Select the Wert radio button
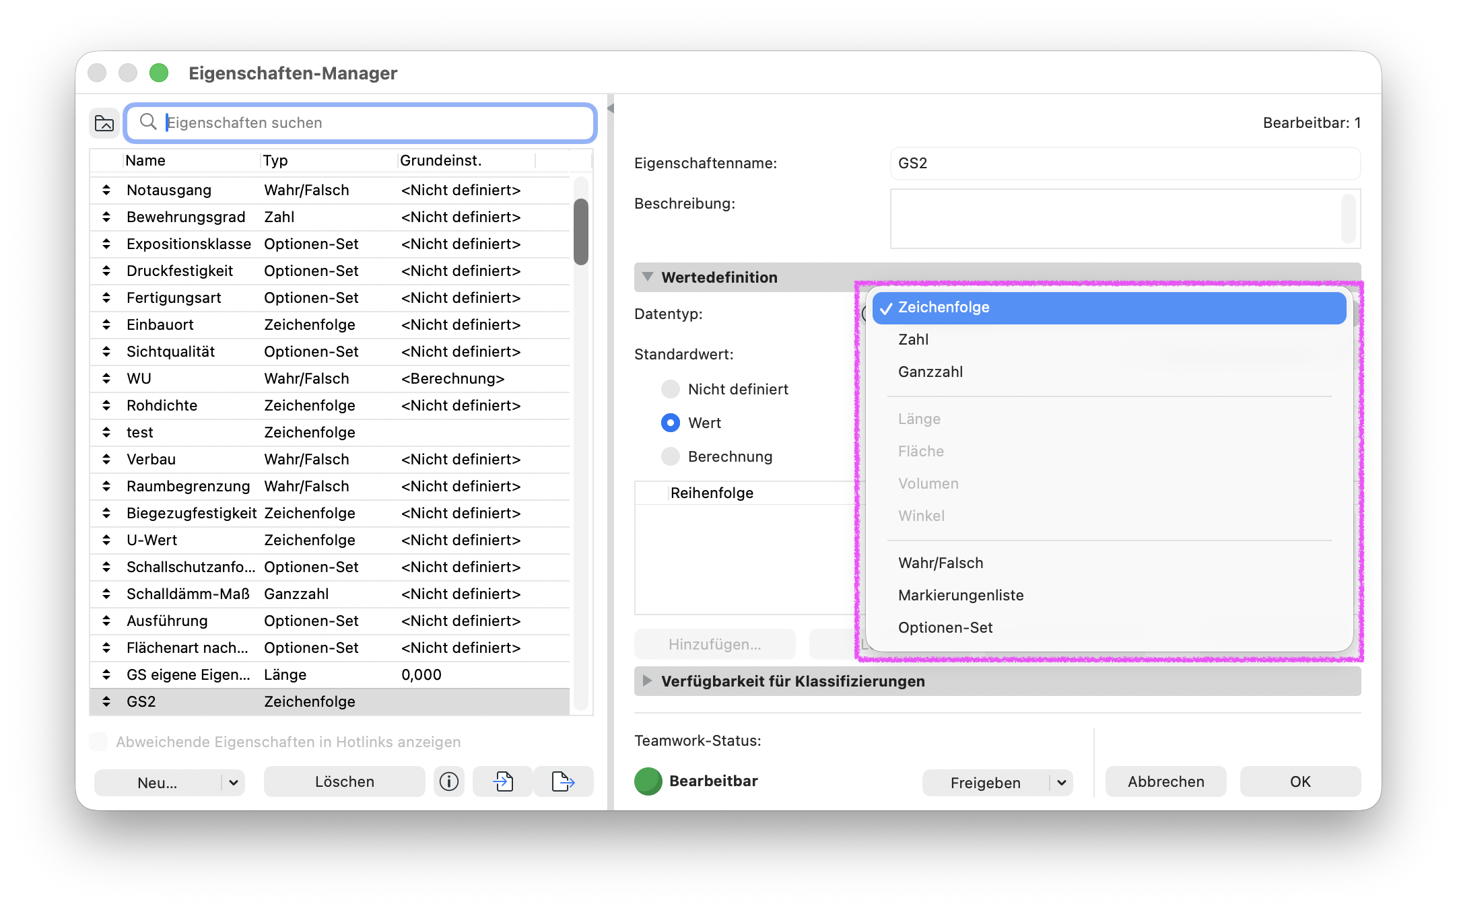1457x910 pixels. click(x=671, y=423)
